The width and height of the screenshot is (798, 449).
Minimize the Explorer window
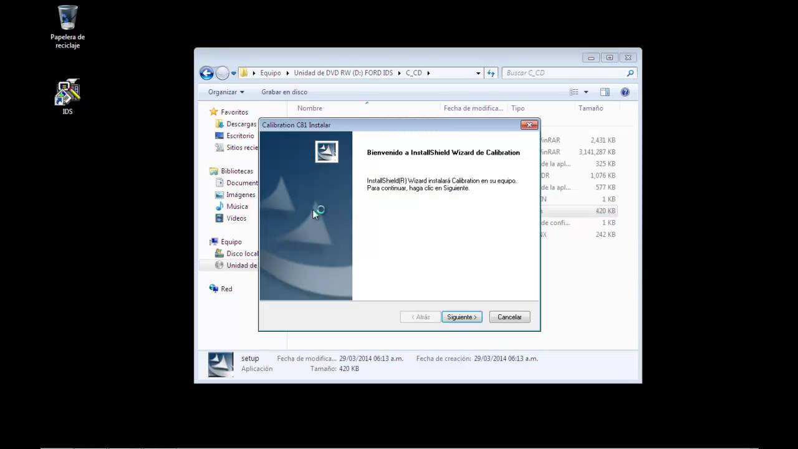592,57
